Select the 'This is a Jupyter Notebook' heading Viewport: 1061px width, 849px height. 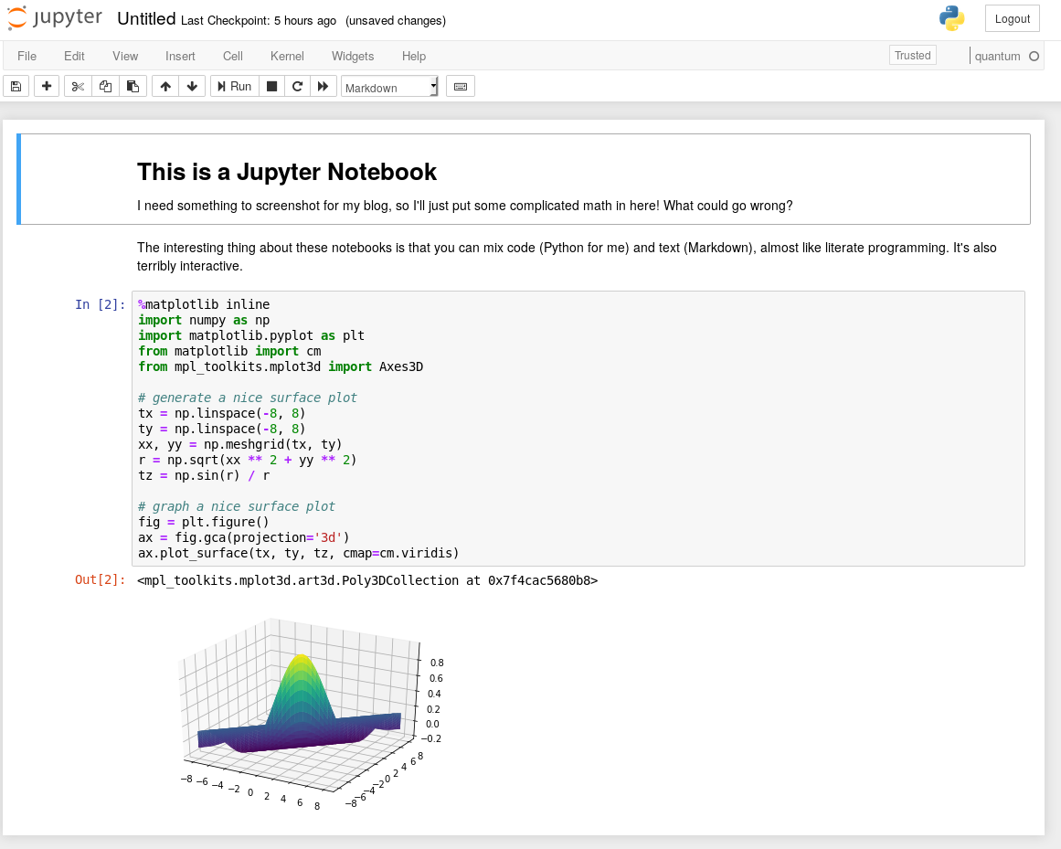(287, 172)
